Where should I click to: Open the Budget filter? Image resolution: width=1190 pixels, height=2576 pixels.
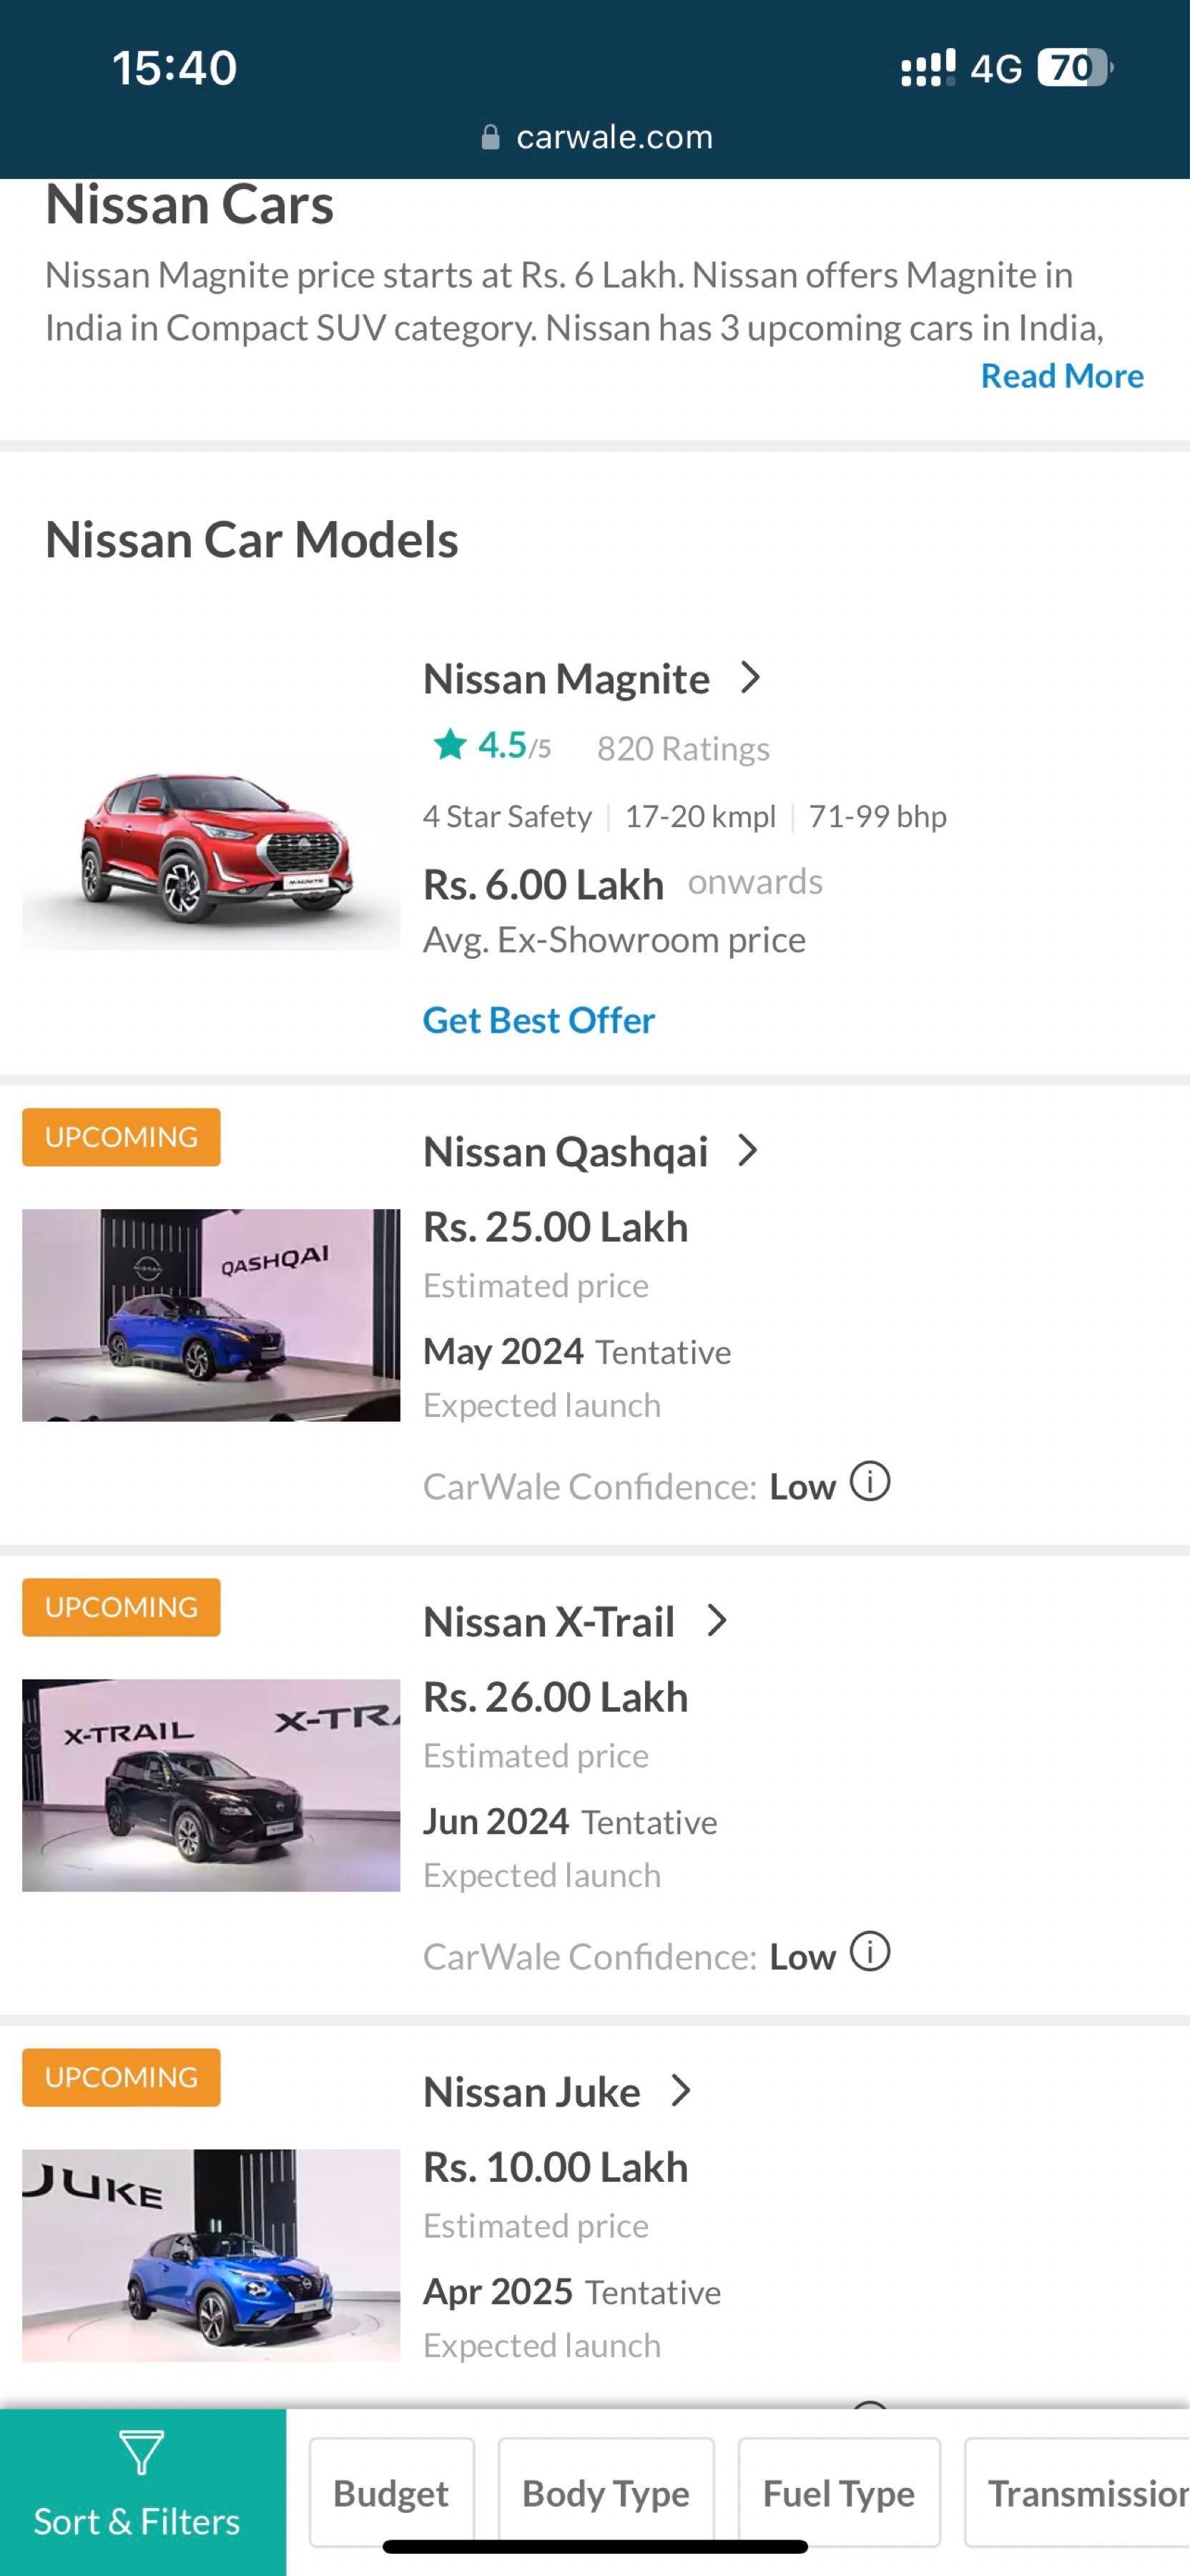pos(390,2493)
